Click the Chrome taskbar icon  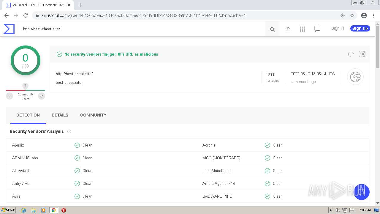(x=54, y=210)
